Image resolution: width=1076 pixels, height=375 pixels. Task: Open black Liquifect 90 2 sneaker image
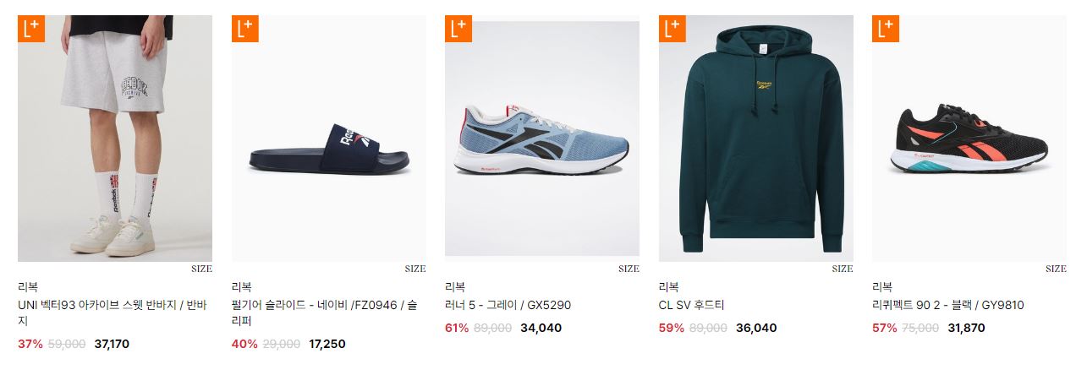point(969,139)
